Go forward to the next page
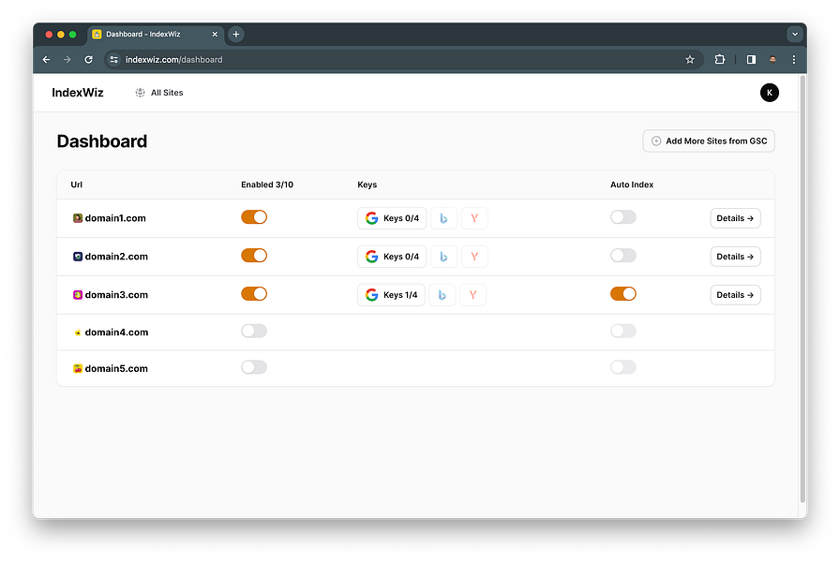This screenshot has height=562, width=840. point(67,59)
